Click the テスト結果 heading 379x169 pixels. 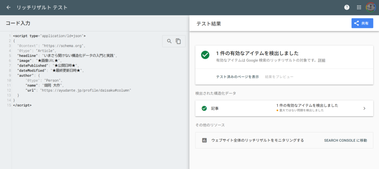coord(209,23)
